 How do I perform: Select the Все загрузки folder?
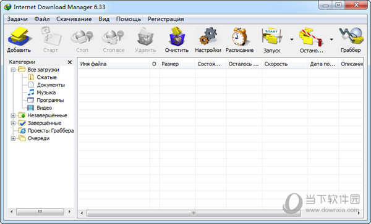(43, 70)
